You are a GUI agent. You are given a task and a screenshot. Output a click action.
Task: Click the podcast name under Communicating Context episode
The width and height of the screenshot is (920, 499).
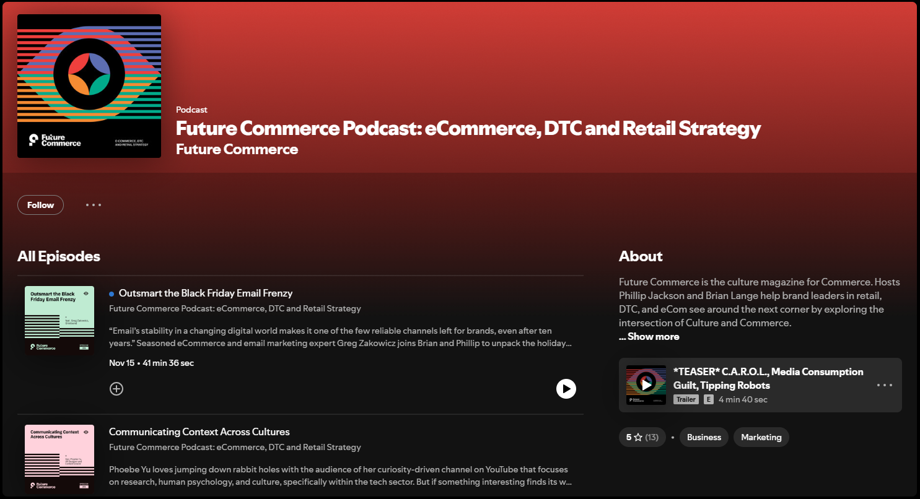pyautogui.click(x=235, y=447)
